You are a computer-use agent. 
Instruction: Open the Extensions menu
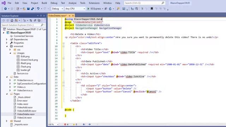click(94, 3)
